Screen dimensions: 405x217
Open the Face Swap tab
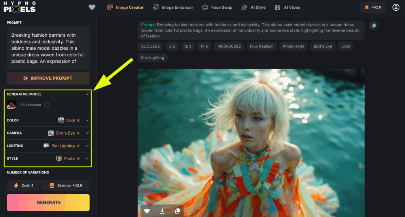pos(217,7)
